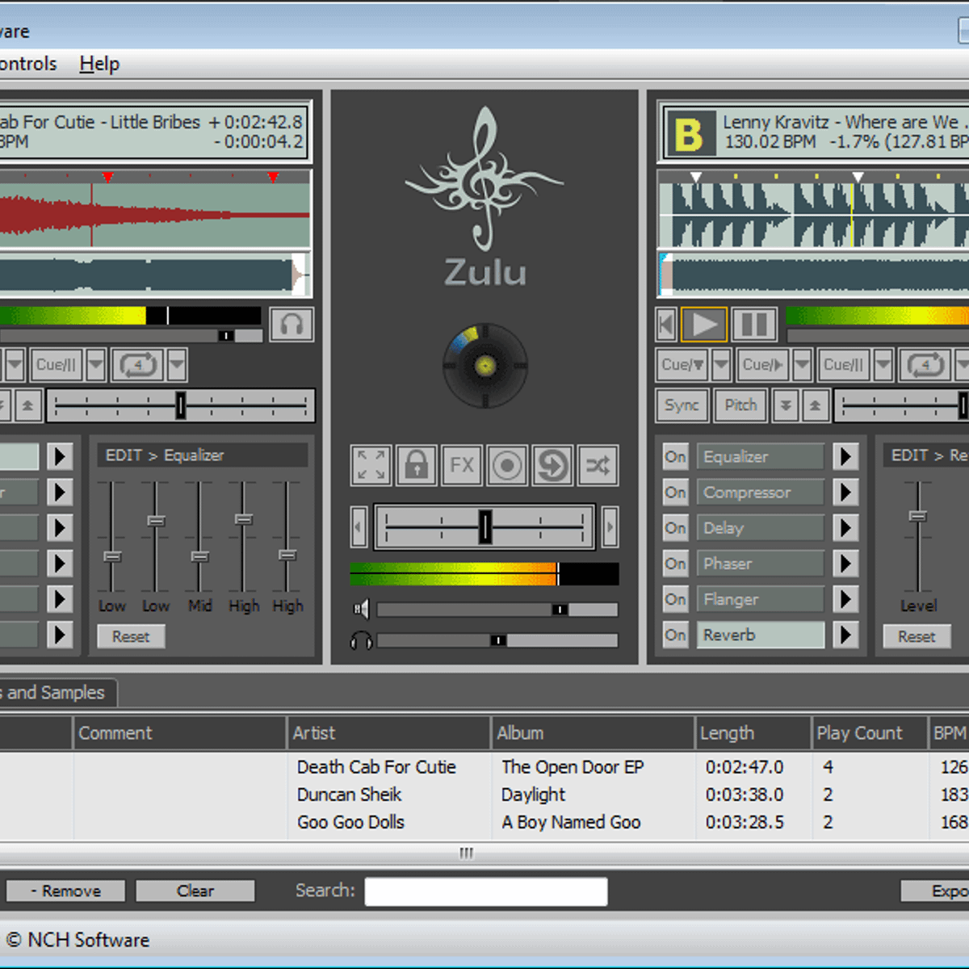Click the Remove button
This screenshot has height=969, width=969.
point(65,891)
